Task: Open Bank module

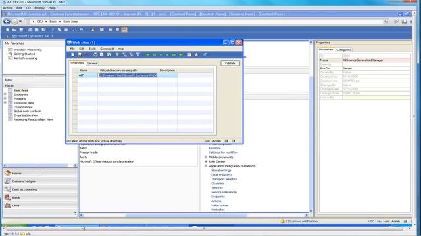Action: [40, 197]
